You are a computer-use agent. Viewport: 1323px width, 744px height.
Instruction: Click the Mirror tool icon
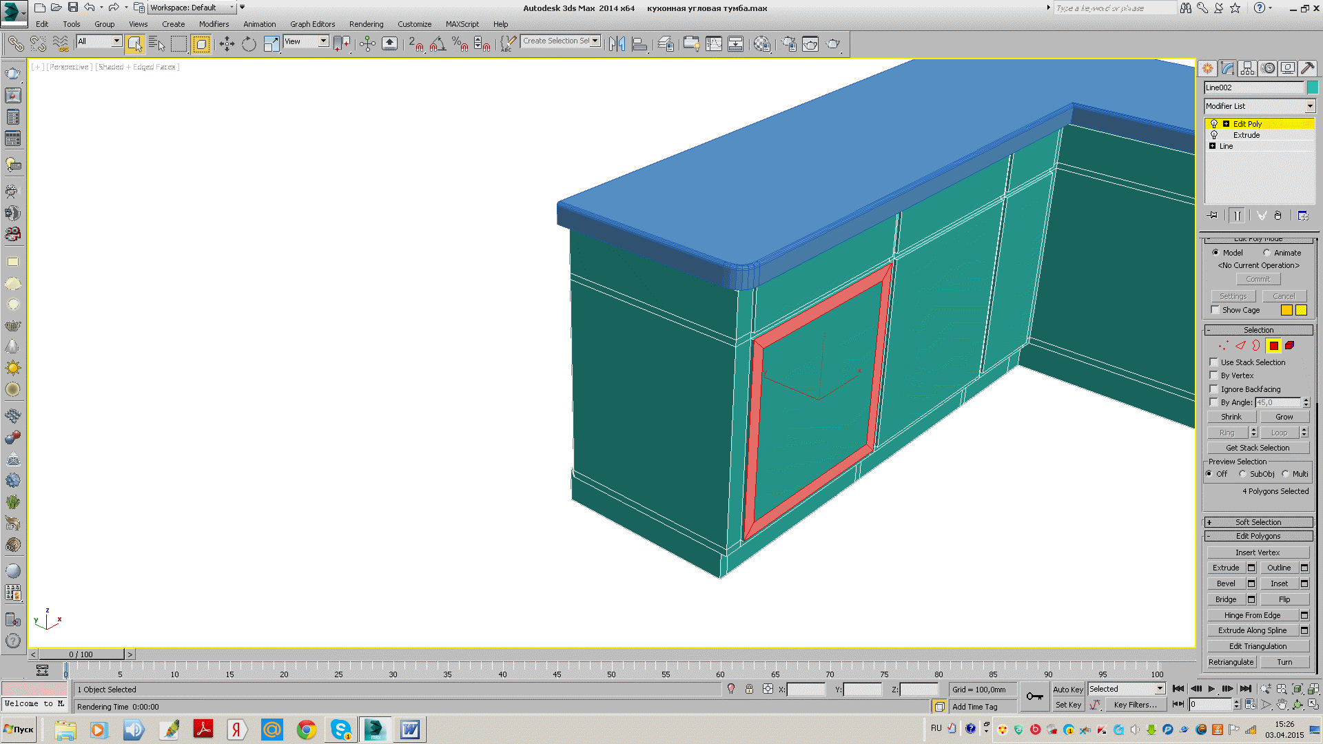point(617,44)
